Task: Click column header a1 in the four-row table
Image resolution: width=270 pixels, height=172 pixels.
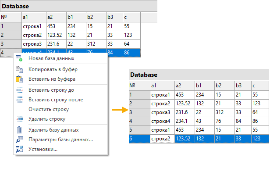Action: click(34, 17)
